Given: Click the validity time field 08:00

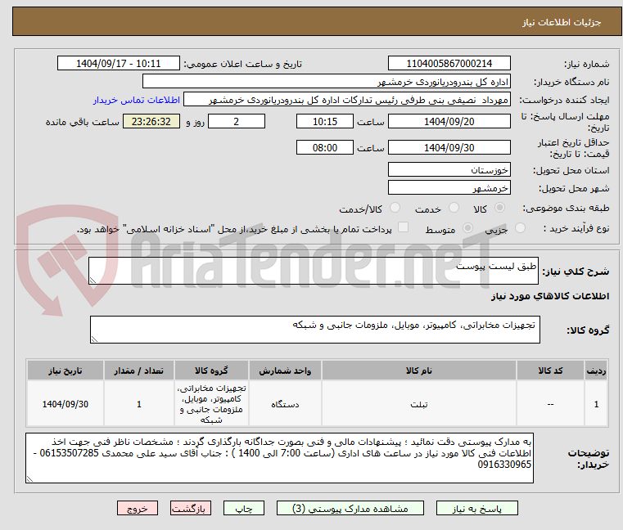Looking at the screenshot, I should pos(325,147).
